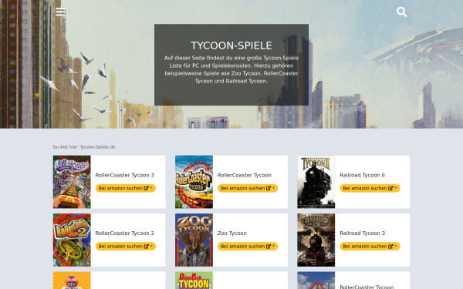Open the Zoo Tycoon cover image
This screenshot has width=463, height=289.
tap(194, 240)
